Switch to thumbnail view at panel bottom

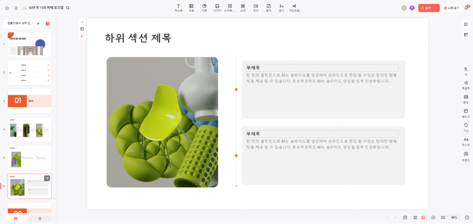(16, 218)
